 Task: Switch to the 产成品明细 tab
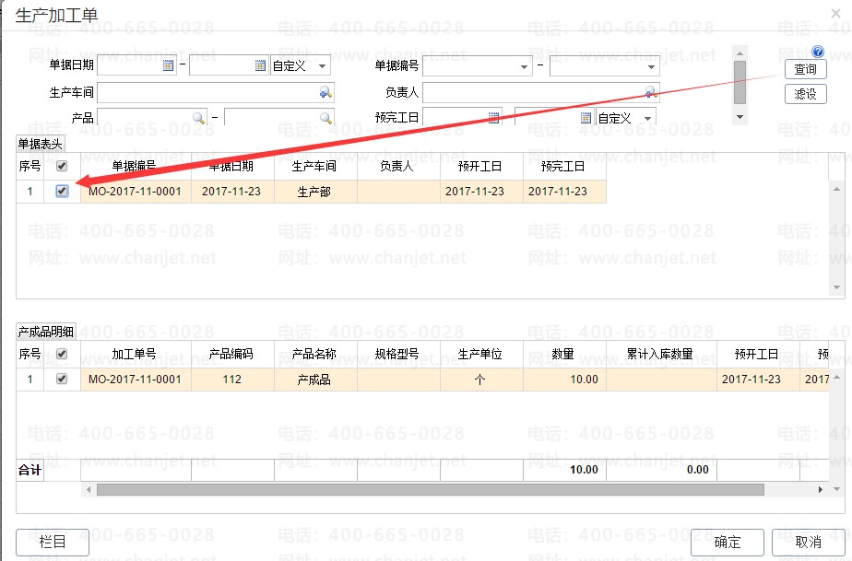click(46, 332)
